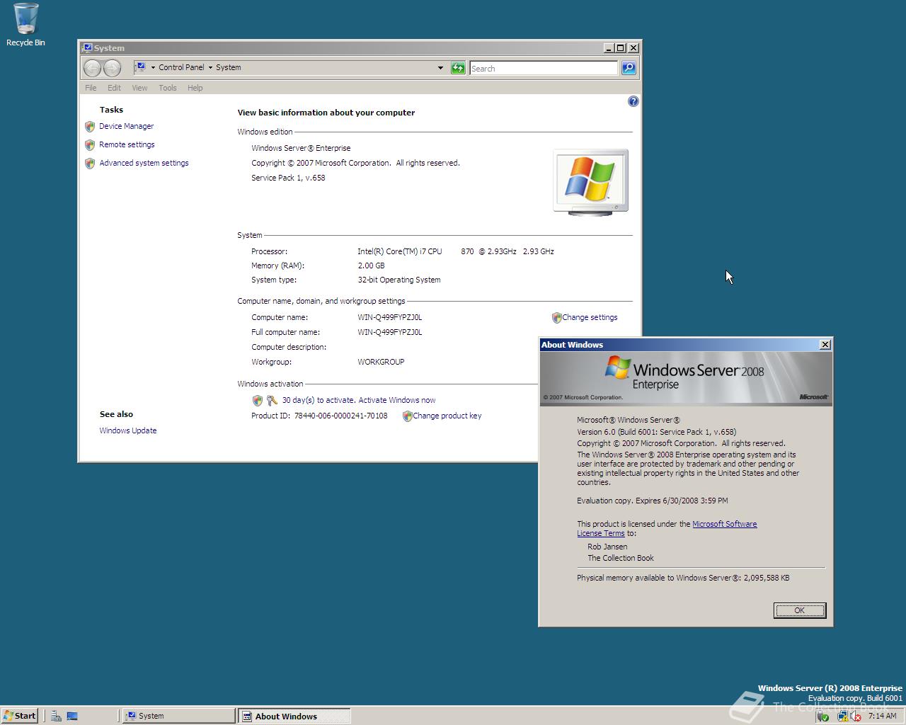Click Control Panel in breadcrumb
906x725 pixels.
[181, 67]
